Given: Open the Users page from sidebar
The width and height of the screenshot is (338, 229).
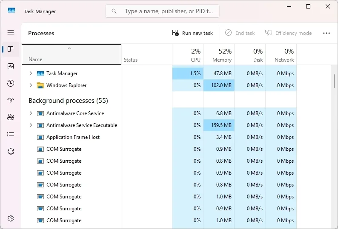Looking at the screenshot, I should [x=11, y=117].
